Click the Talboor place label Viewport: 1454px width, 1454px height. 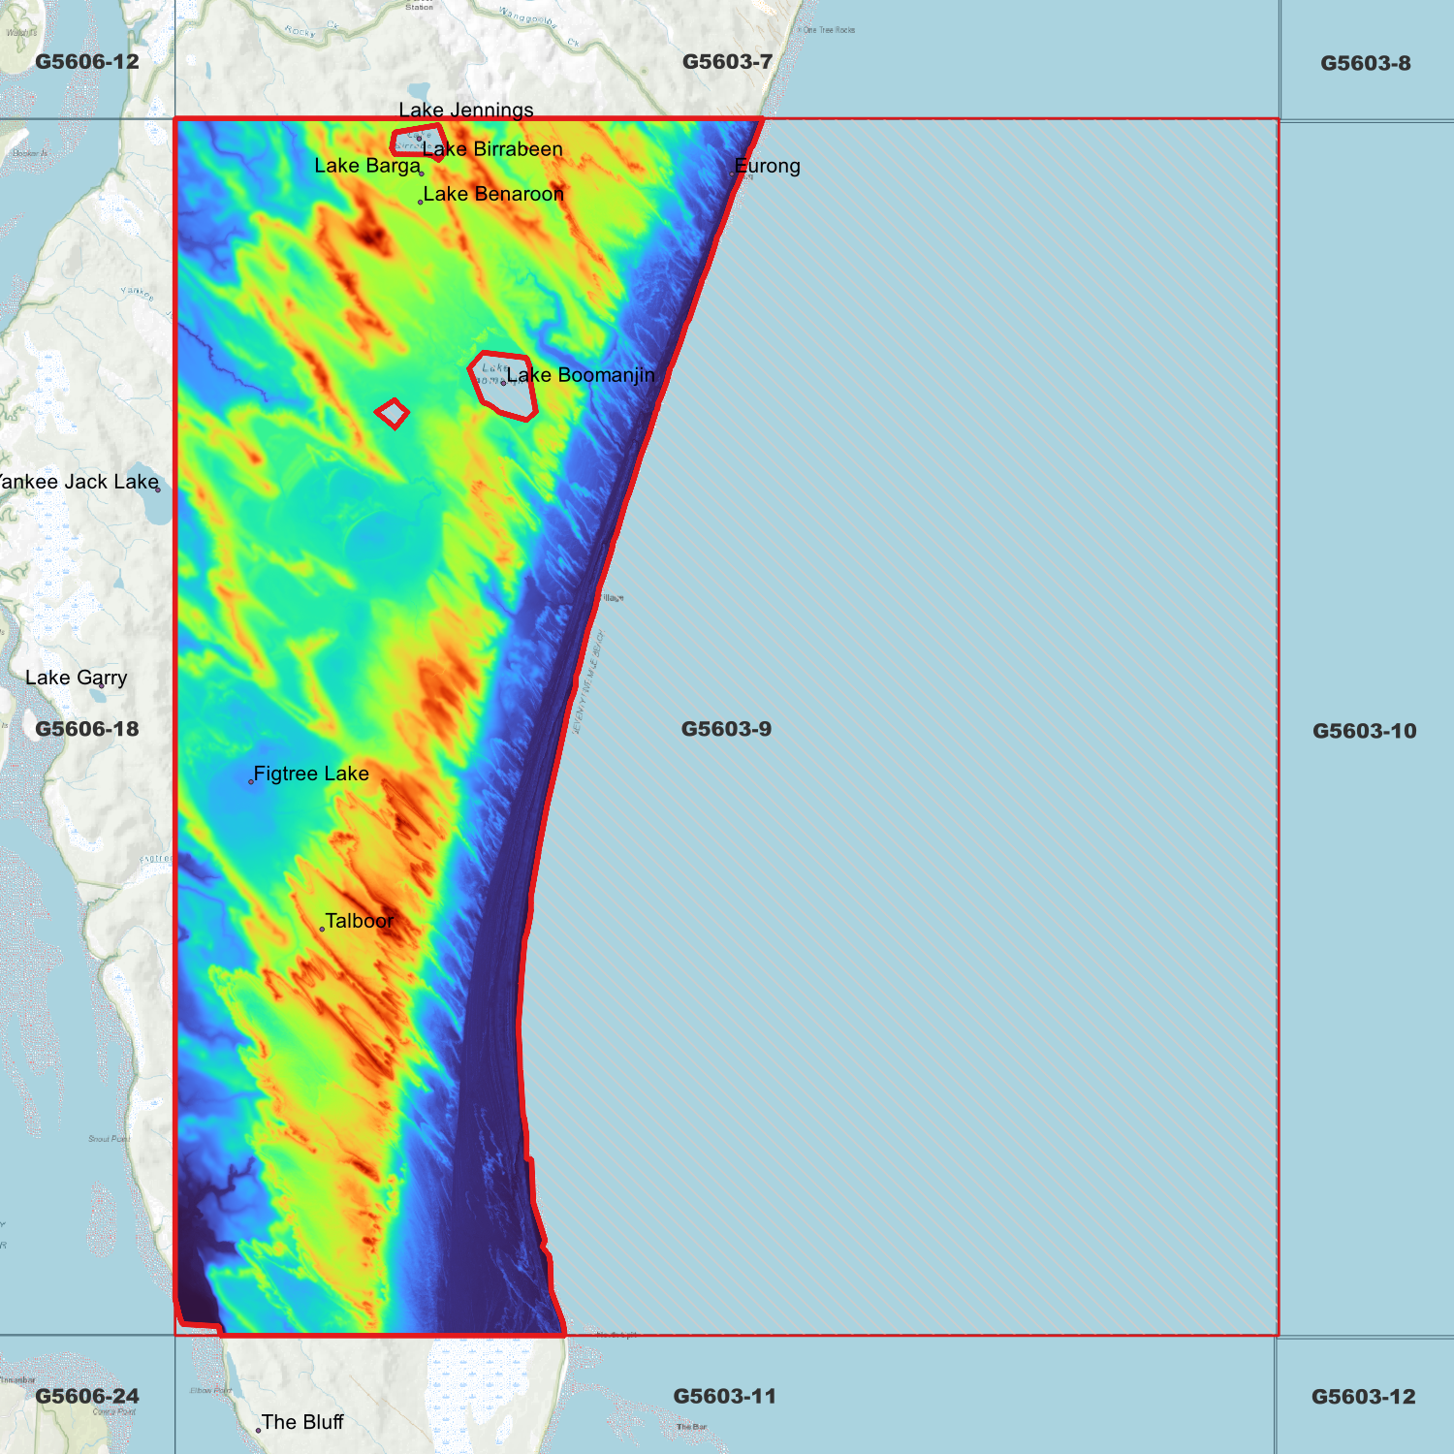coord(359,921)
